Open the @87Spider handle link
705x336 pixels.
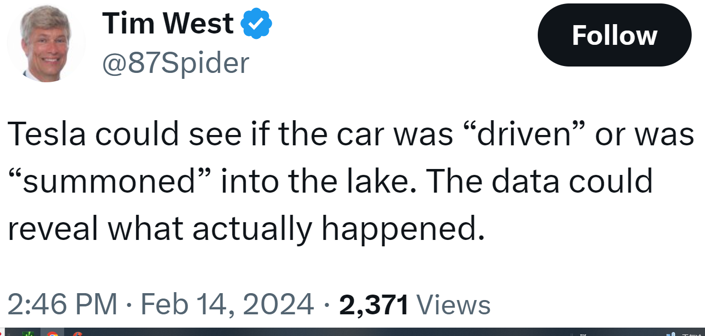coord(175,63)
